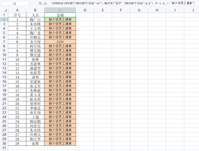This screenshot has width=199, height=151.
Task: Select the cell containing 柯军伟
Action: pyautogui.click(x=35, y=46)
